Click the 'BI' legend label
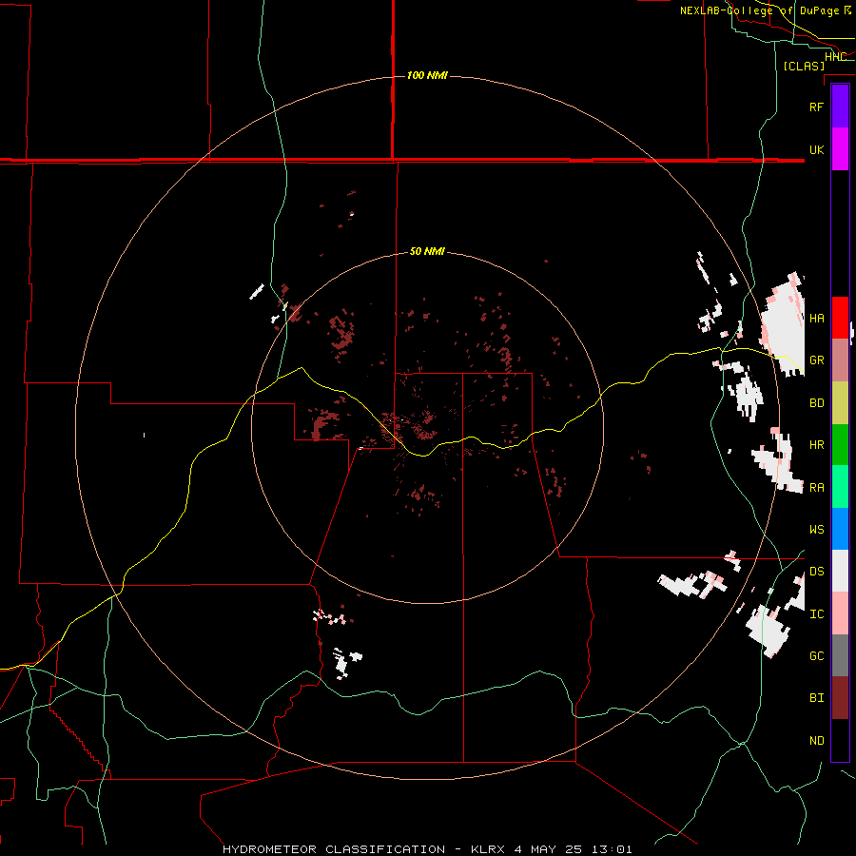The height and width of the screenshot is (856, 856). (816, 698)
